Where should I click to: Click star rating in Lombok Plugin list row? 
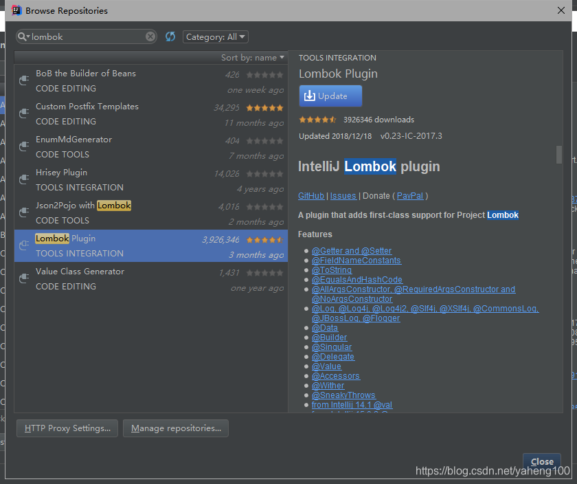click(x=264, y=240)
